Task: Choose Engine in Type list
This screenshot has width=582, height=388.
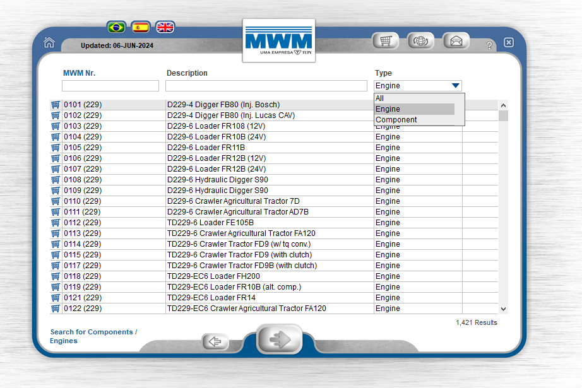Action: coord(414,109)
